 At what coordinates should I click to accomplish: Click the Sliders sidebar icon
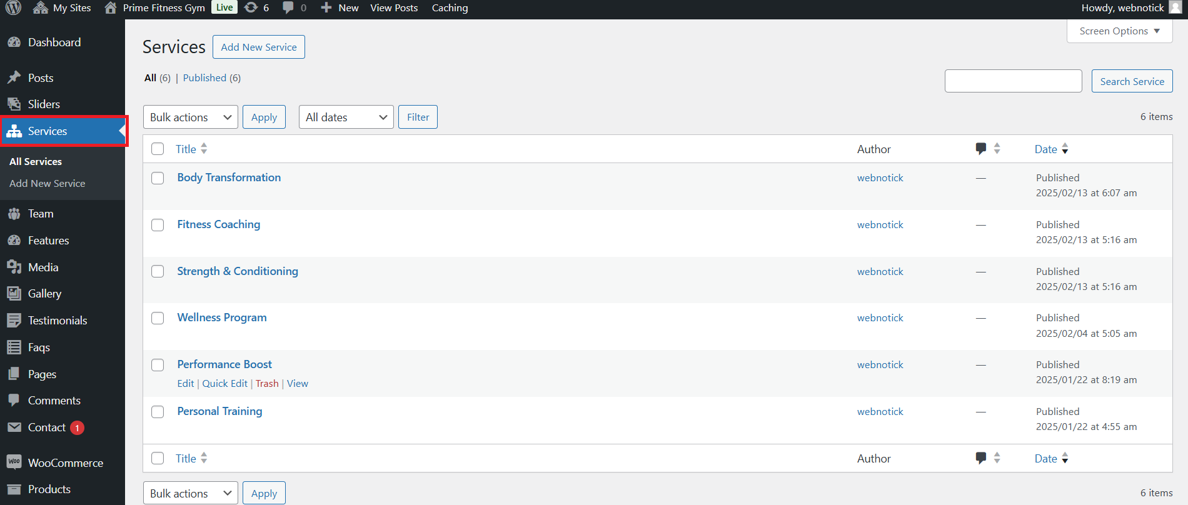(x=14, y=104)
